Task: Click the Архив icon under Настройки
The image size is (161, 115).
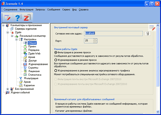Action: [25, 57]
